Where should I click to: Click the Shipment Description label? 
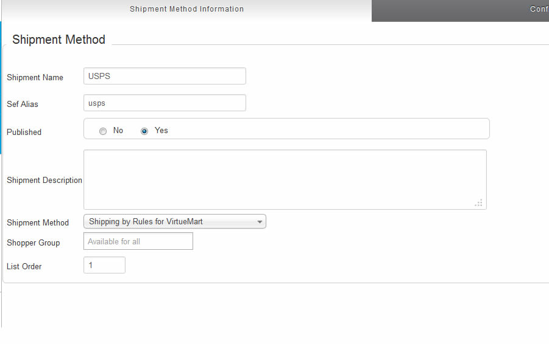[44, 180]
